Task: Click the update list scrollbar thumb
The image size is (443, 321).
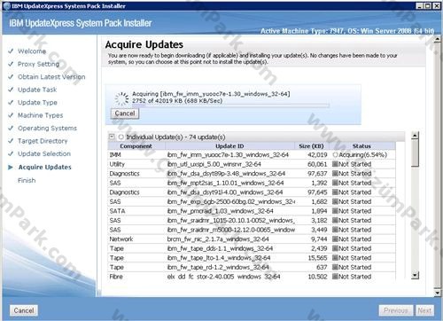Action: (x=415, y=153)
